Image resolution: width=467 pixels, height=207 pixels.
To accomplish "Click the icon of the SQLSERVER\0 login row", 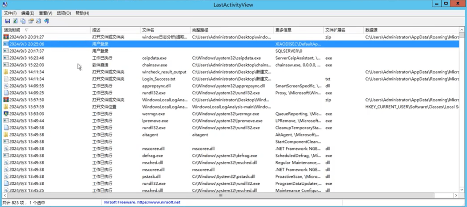I will point(6,51).
